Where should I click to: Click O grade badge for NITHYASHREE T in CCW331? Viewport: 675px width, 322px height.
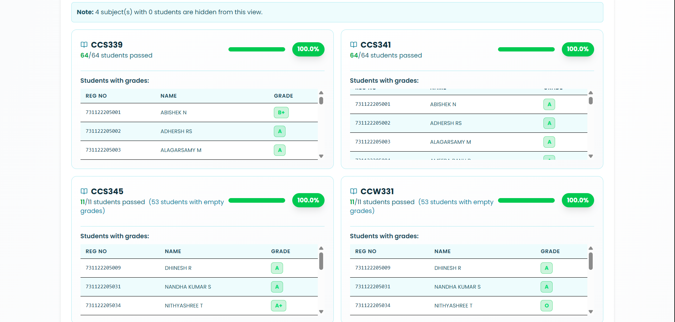point(547,306)
